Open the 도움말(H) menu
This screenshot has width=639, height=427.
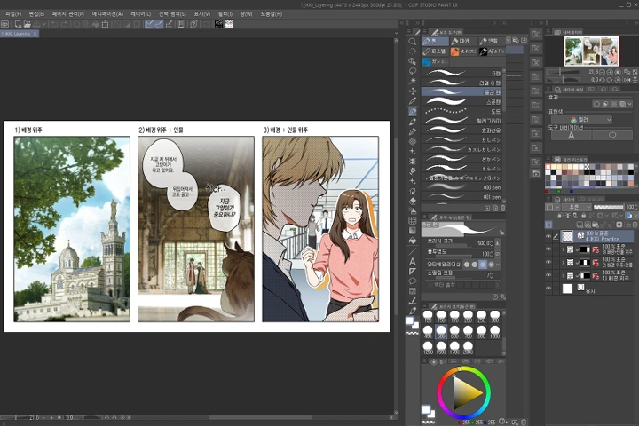pyautogui.click(x=271, y=14)
